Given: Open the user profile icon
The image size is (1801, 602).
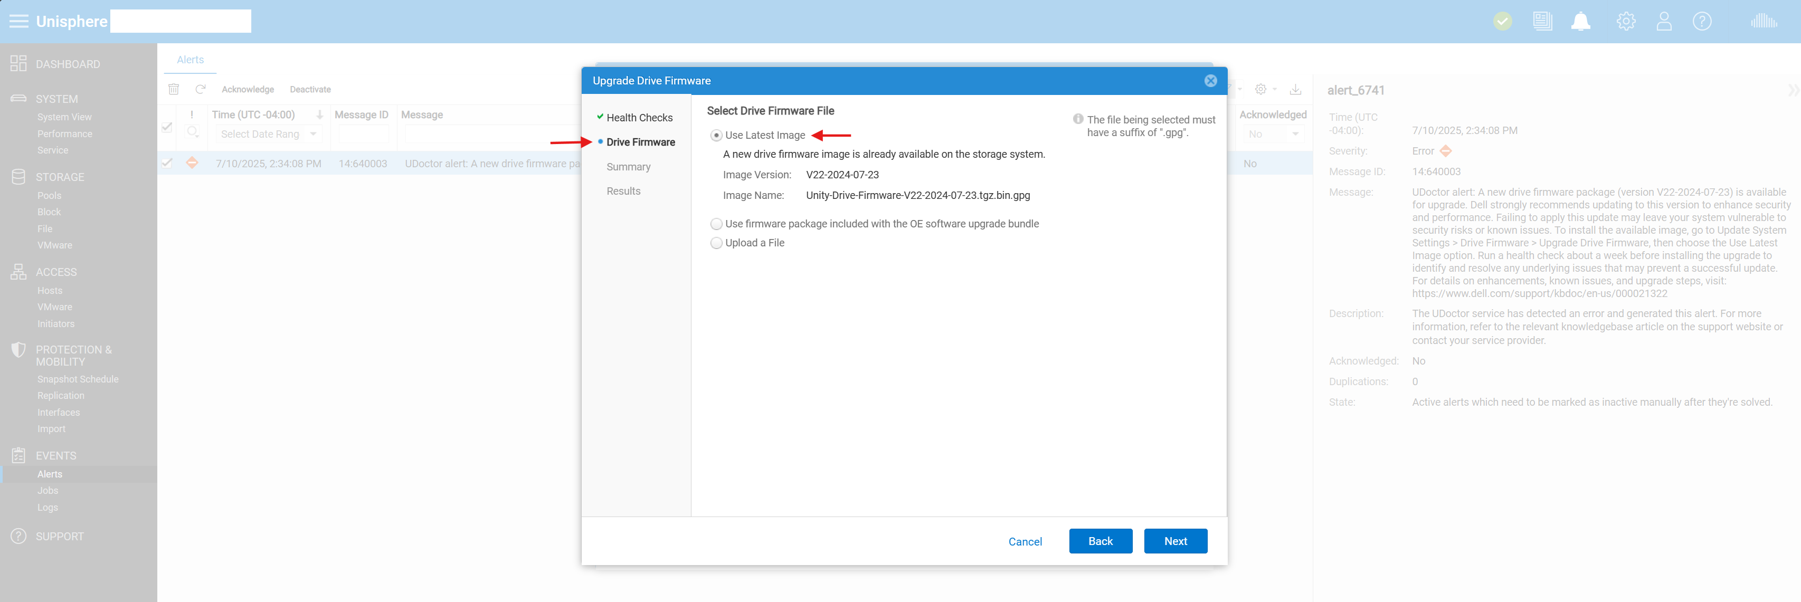Looking at the screenshot, I should (1665, 21).
